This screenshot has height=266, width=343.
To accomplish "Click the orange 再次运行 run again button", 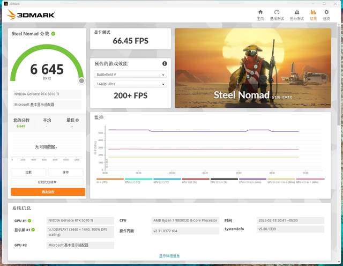I will [x=48, y=192].
